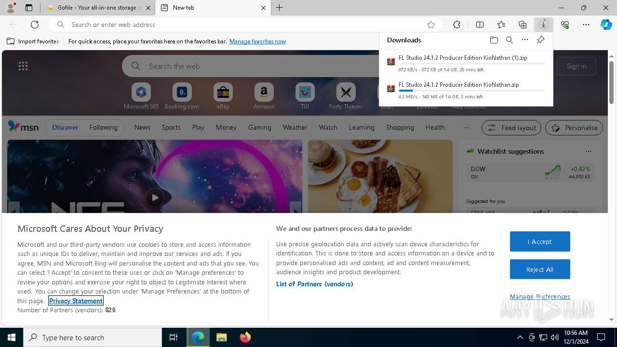Open the MSN apps grid icon
617x347 pixels.
[23, 66]
